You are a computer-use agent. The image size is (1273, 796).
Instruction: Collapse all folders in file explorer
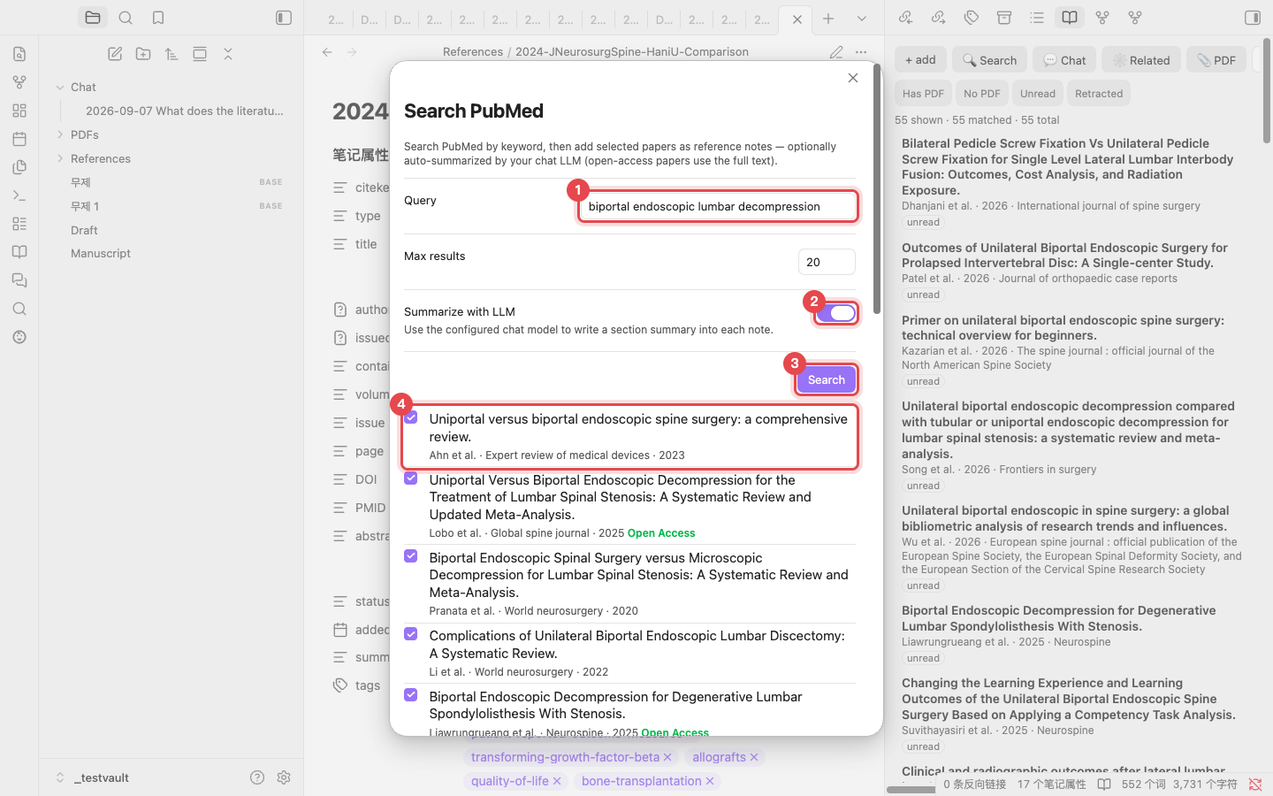tap(228, 54)
